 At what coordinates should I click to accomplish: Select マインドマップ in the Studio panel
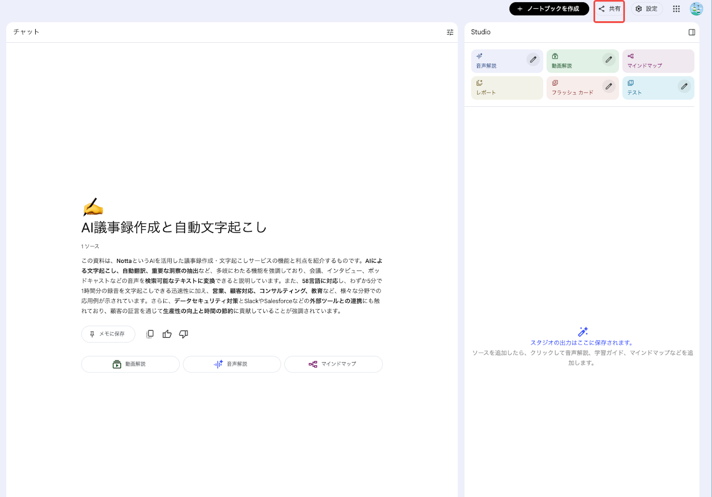(x=658, y=61)
